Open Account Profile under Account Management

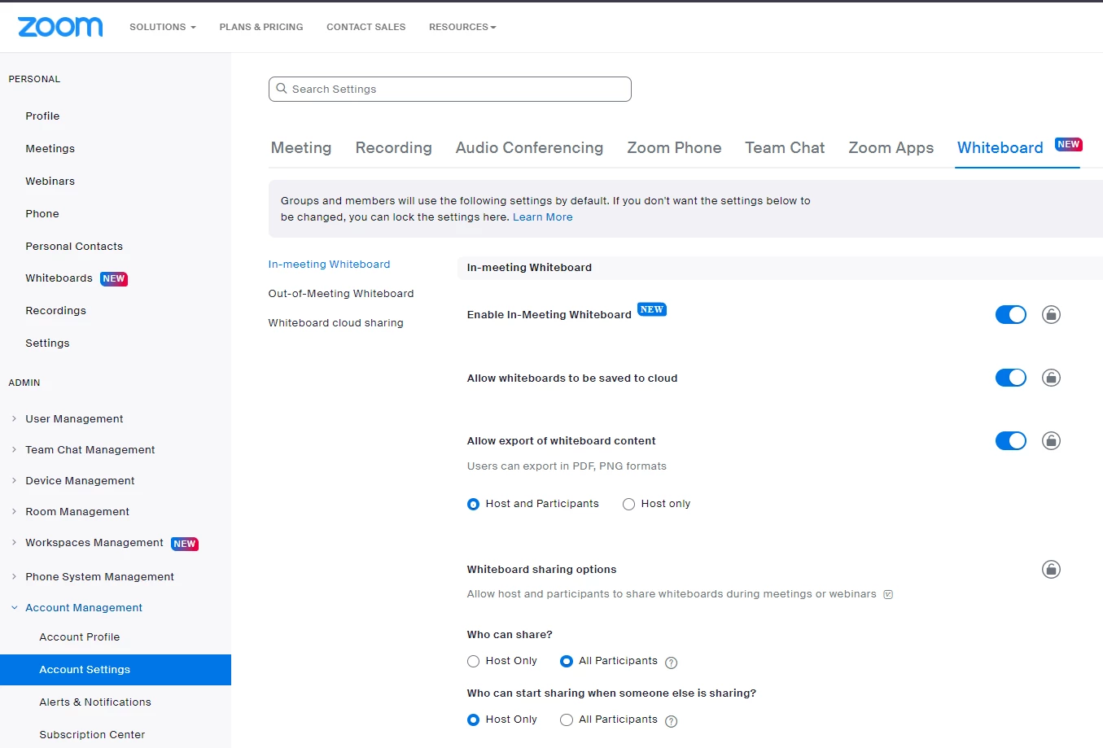(x=80, y=637)
